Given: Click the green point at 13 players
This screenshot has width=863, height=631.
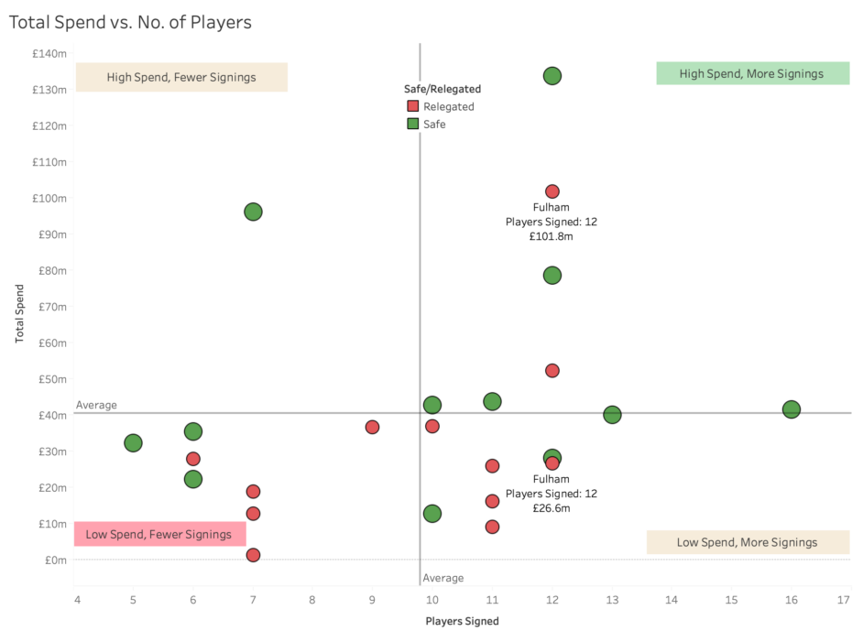Looking at the screenshot, I should click(612, 415).
